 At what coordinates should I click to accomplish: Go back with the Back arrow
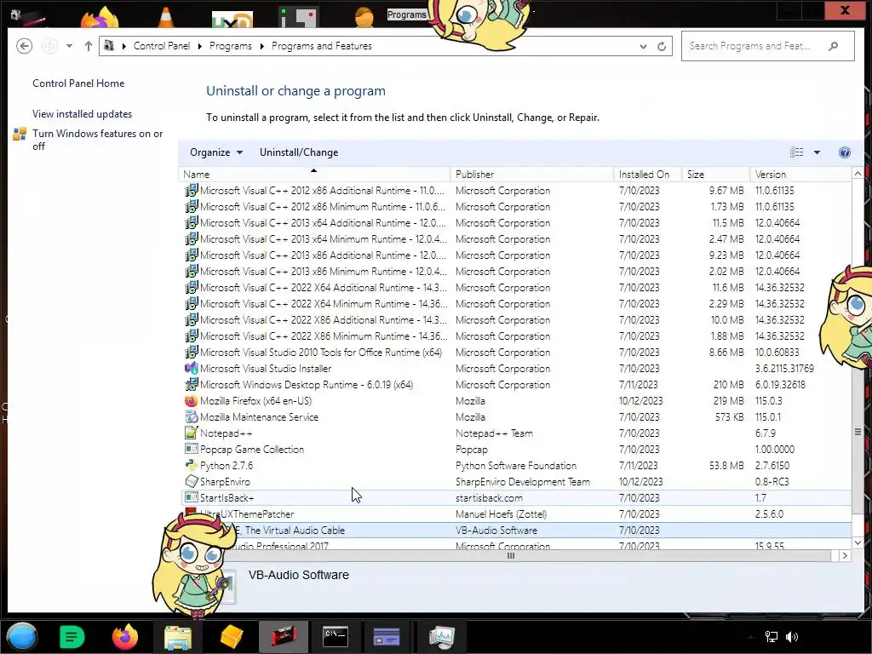tap(24, 46)
